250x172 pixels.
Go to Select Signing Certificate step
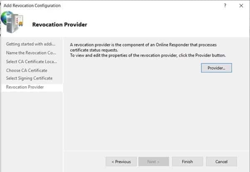coord(29,78)
